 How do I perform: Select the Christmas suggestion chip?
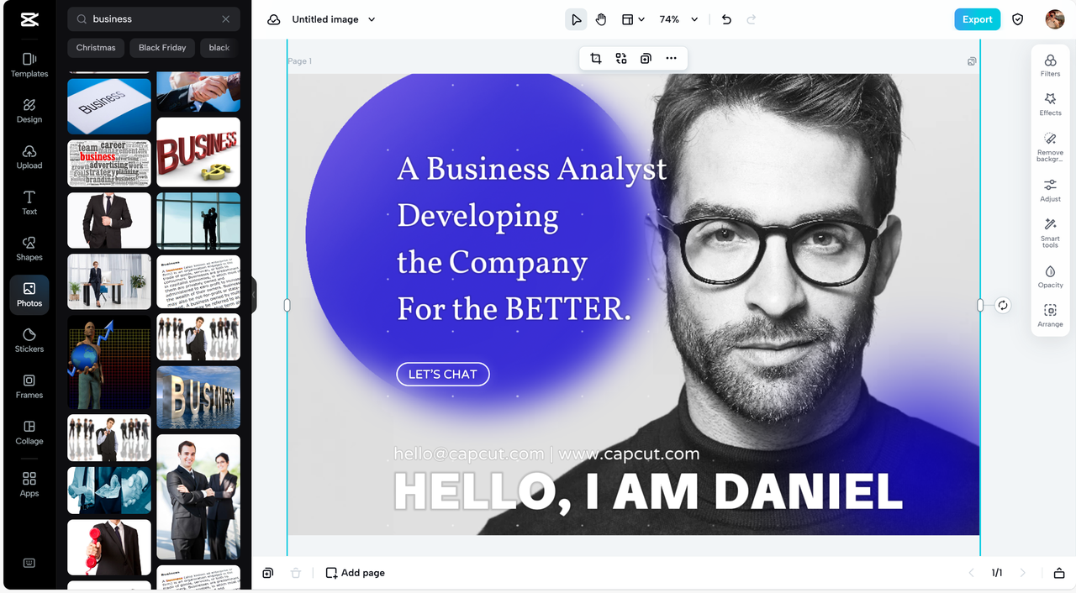[96, 48]
